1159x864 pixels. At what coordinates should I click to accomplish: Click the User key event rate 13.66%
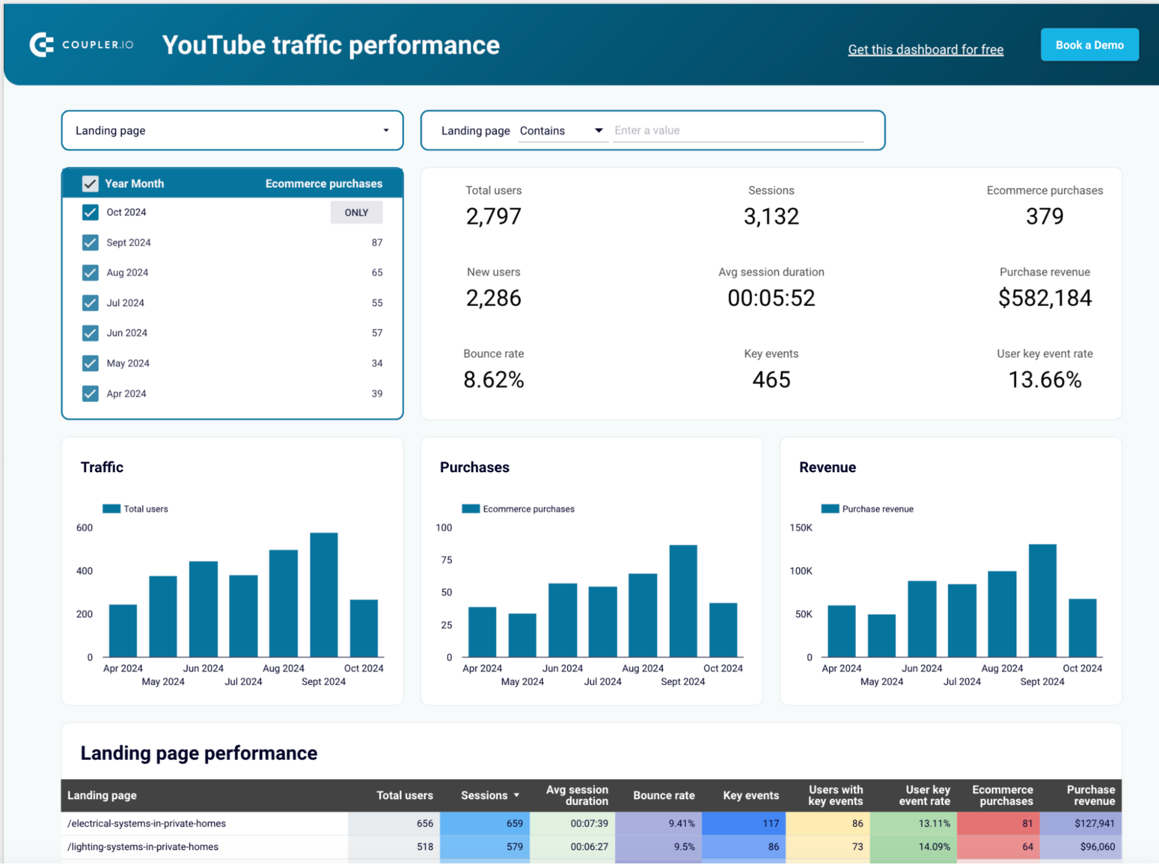click(x=1044, y=380)
